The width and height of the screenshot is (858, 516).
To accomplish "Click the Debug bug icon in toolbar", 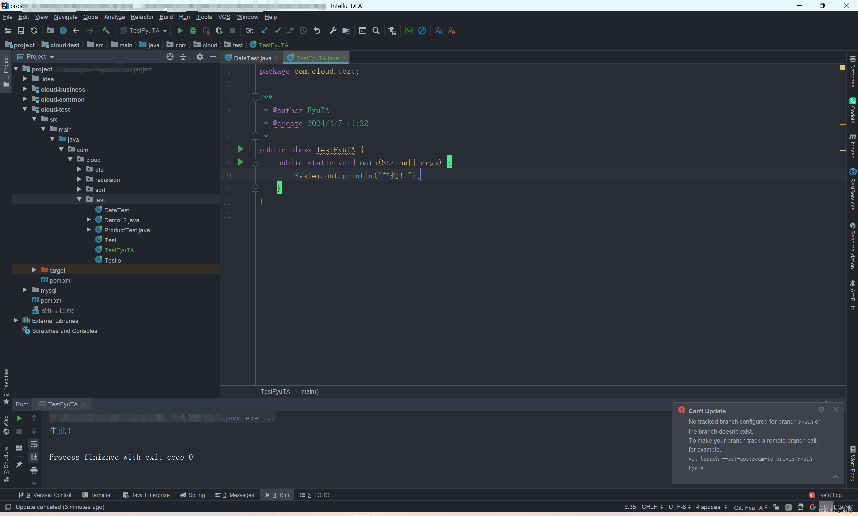I will click(193, 31).
